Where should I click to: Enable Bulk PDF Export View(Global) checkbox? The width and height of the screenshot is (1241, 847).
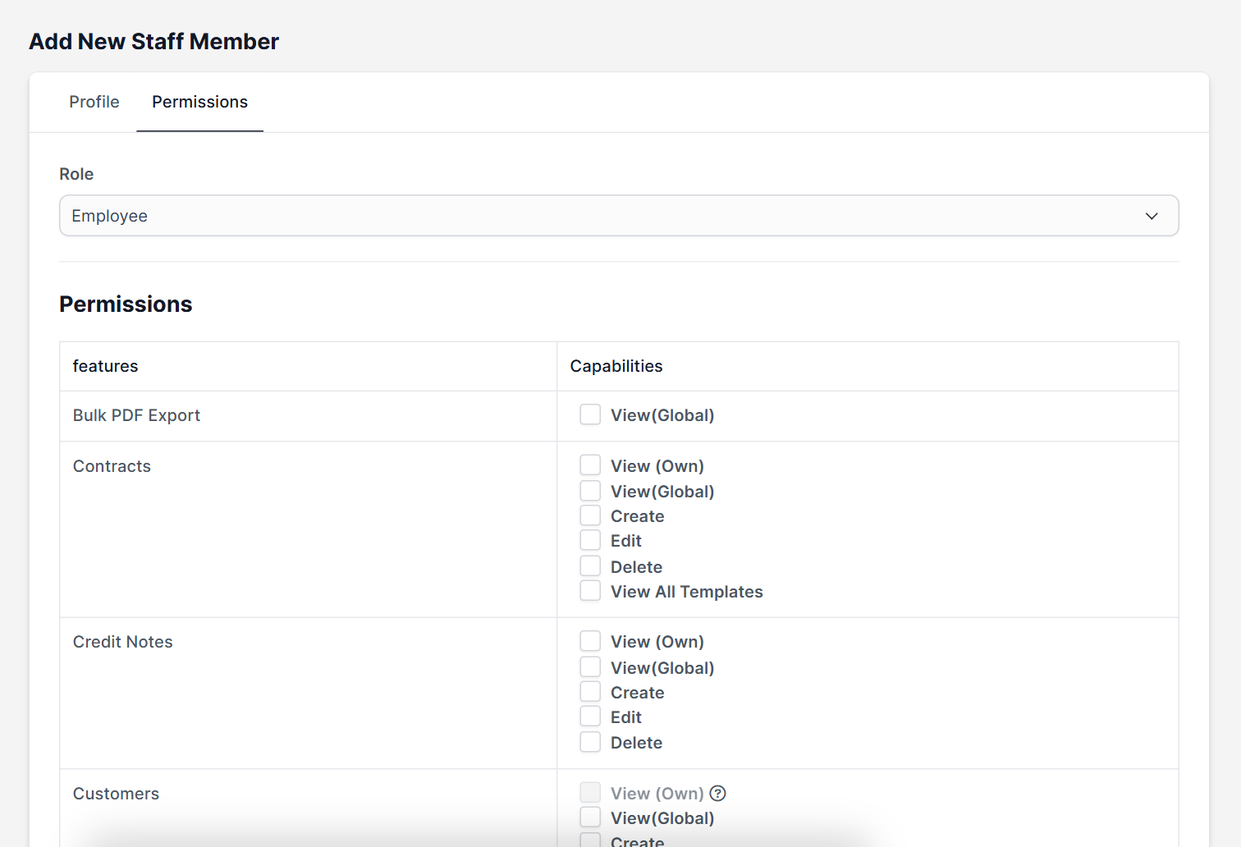(590, 414)
